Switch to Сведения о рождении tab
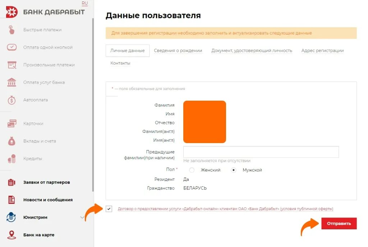Screen dimensions: 368x247 pos(178,50)
